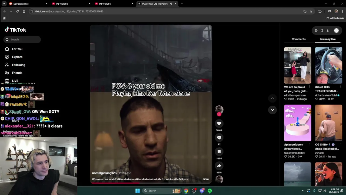Click the TikTok search field
This screenshot has height=195, width=346.
[22, 40]
